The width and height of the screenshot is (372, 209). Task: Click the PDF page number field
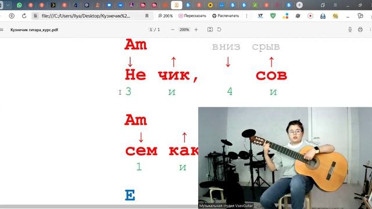pos(151,30)
